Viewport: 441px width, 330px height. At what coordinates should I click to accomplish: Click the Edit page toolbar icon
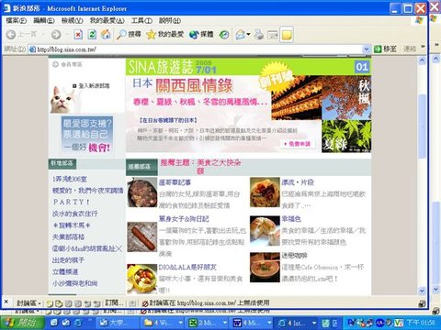[x=272, y=35]
